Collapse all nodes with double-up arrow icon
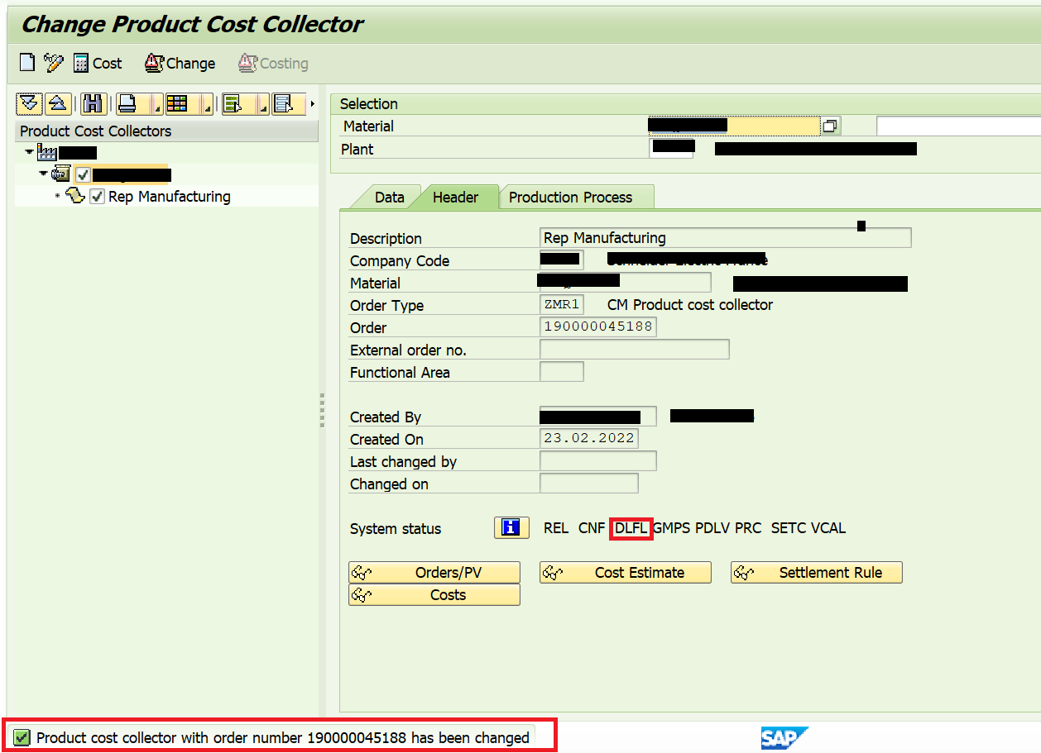Image resolution: width=1041 pixels, height=753 pixels. (x=57, y=103)
